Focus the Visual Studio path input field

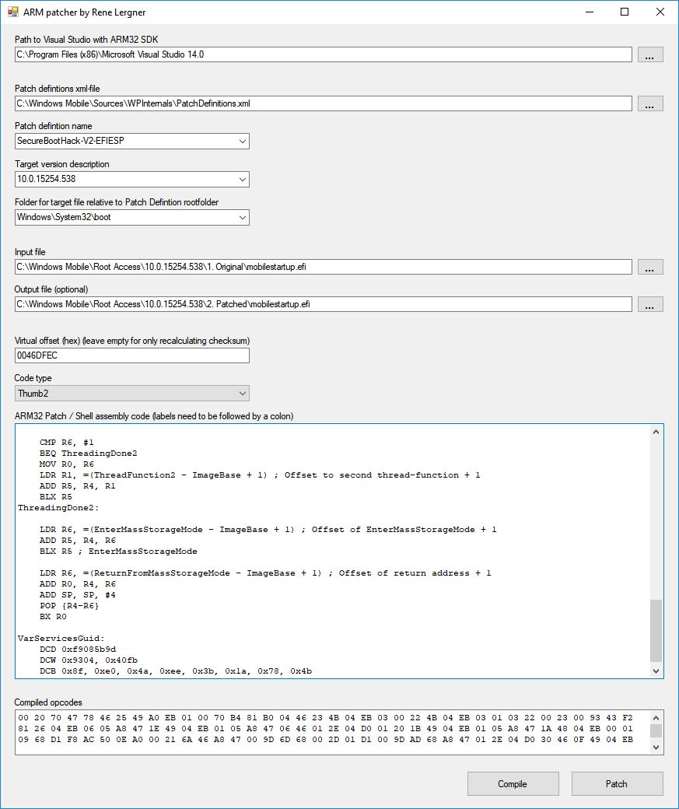tap(324, 54)
